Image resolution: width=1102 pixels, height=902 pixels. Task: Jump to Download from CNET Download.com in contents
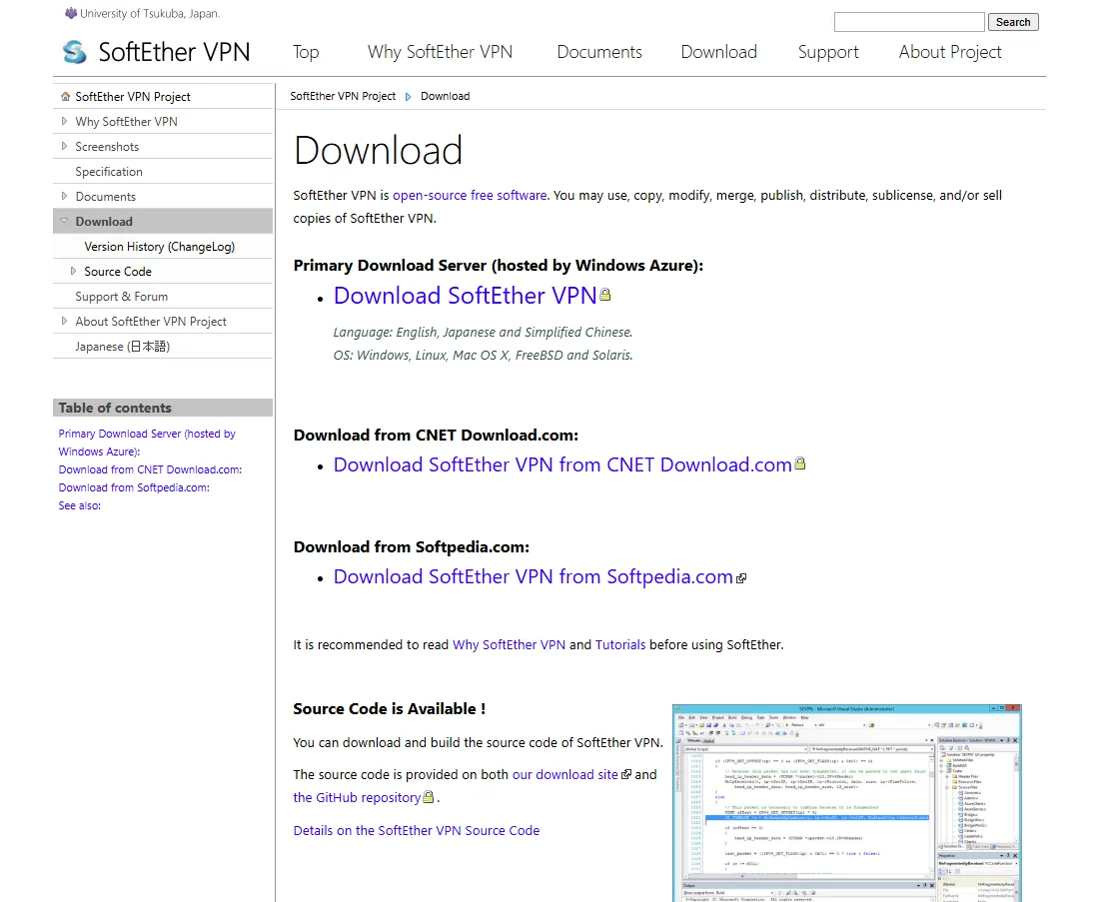point(150,469)
